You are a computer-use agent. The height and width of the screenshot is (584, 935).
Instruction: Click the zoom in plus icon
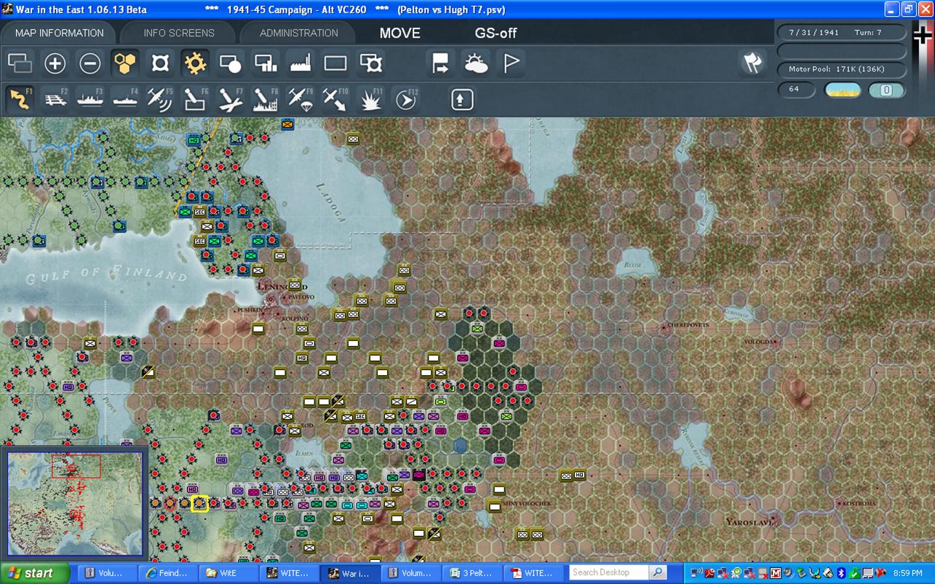coord(55,64)
